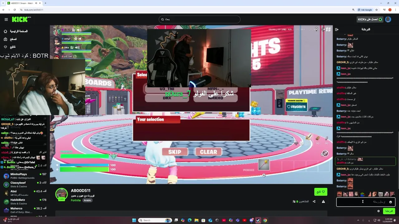Open the AB00D511 channel avatar
The image size is (399, 224).
tap(61, 194)
